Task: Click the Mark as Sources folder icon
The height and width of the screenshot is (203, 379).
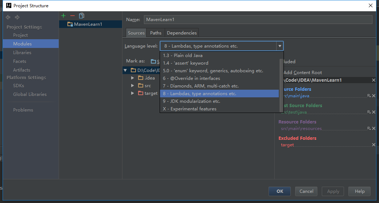Action: tap(153, 61)
